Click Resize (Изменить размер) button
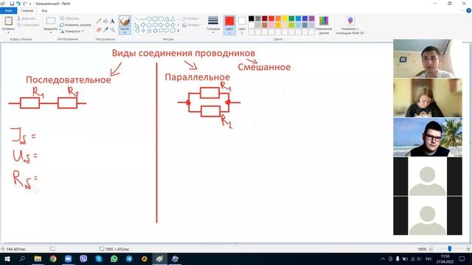The width and height of the screenshot is (472, 265). tap(75, 24)
